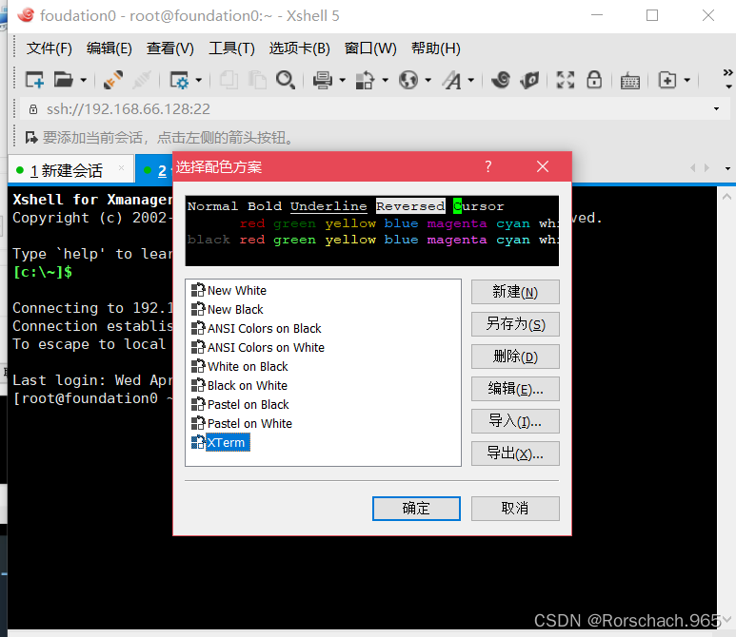The height and width of the screenshot is (637, 736).
Task: Click the keyboard mapping icon
Action: click(630, 82)
